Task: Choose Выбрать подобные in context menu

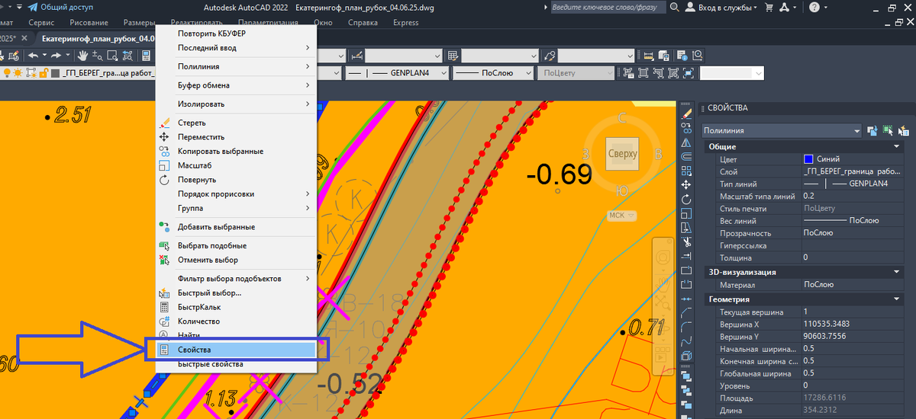Action: tap(237, 245)
